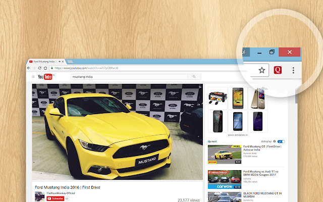323x202 pixels.
Task: Open TheRaceMonkey Official channel link
Action: (61, 193)
